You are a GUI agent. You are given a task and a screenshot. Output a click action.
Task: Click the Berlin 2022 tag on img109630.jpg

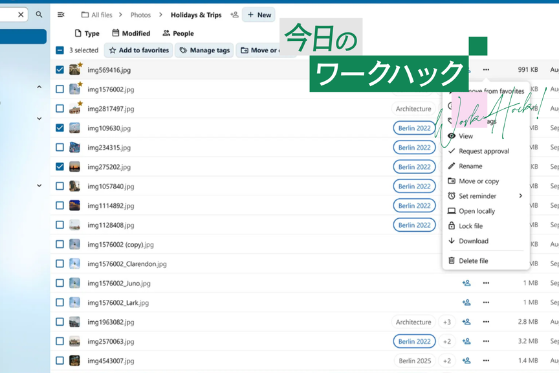point(414,128)
